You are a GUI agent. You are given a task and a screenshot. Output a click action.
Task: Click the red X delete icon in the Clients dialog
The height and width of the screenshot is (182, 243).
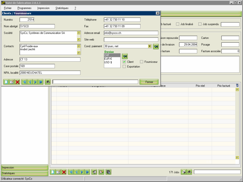click(17, 82)
